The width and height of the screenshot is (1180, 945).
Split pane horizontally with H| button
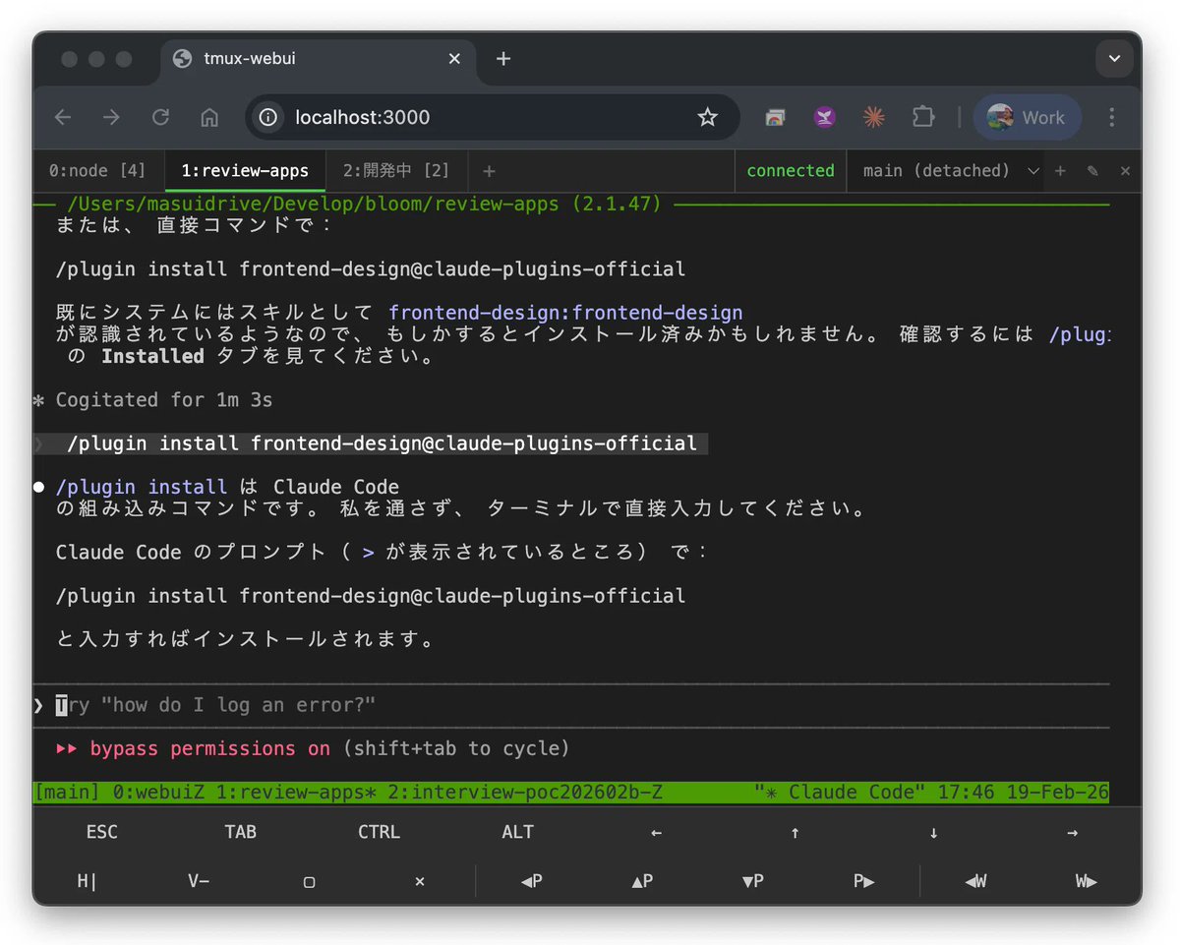pos(88,881)
